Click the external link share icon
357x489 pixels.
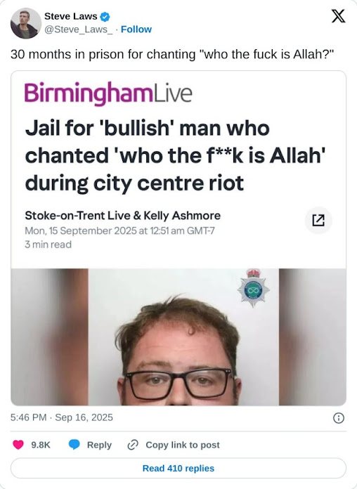click(x=318, y=220)
